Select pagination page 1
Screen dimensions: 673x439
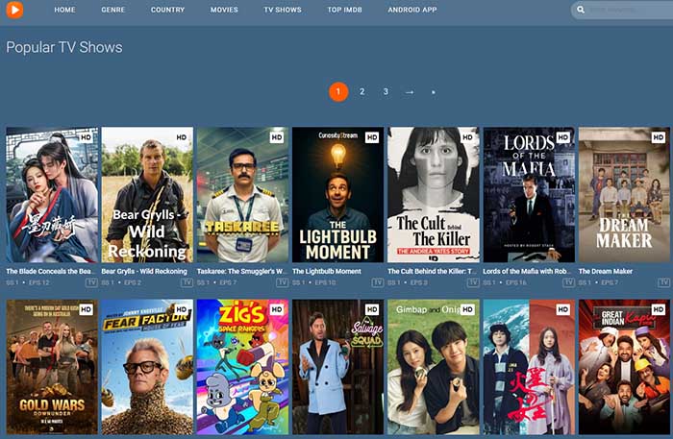click(338, 92)
